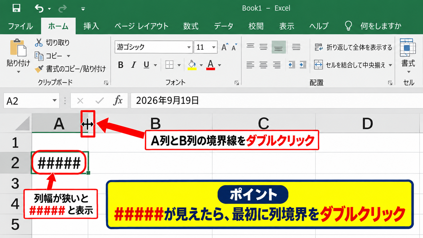The image size is (423, 238).
Task: Open the コピー dropdown arrow
Action: point(69,56)
